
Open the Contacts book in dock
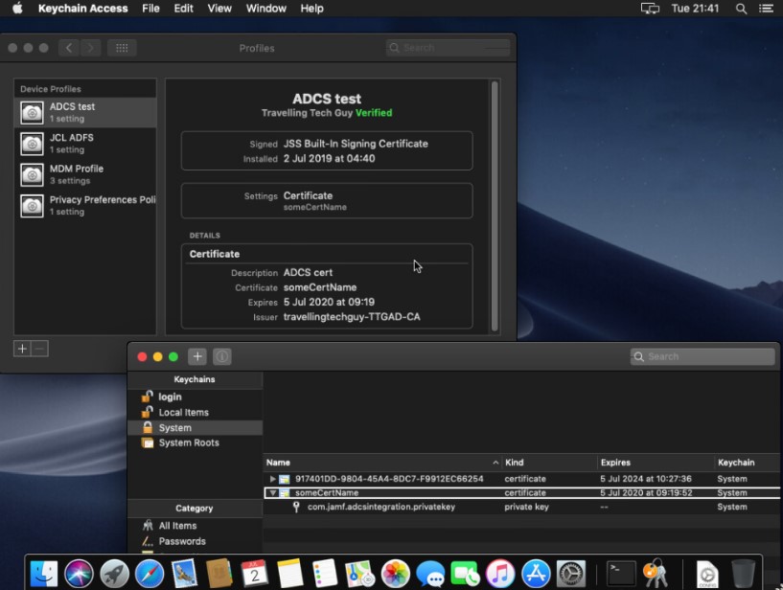(x=219, y=574)
